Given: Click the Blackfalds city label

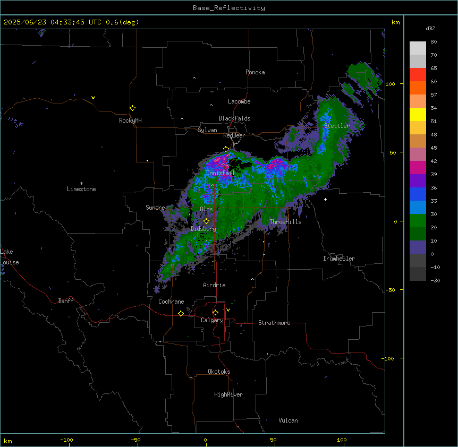Looking at the screenshot, I should tap(234, 118).
